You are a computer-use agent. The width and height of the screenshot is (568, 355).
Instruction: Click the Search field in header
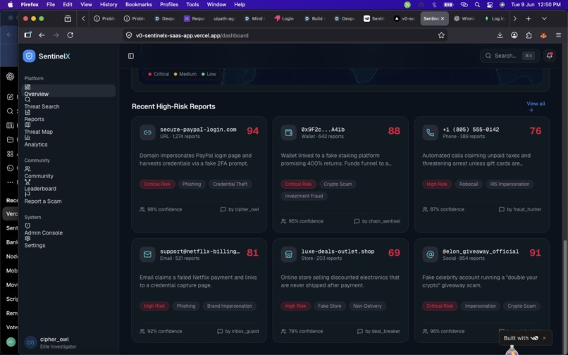(x=510, y=56)
